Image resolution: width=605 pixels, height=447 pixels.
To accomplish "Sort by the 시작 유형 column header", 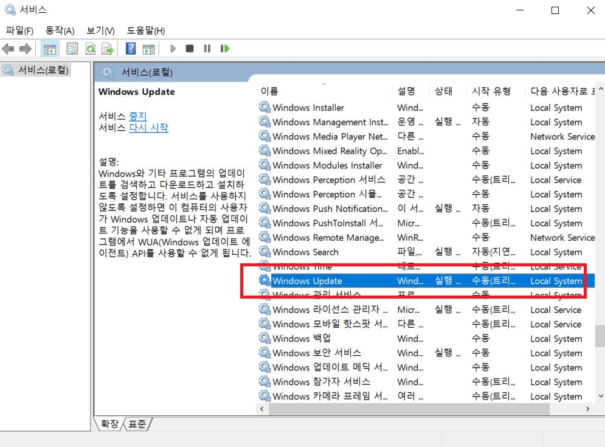I will coord(496,91).
